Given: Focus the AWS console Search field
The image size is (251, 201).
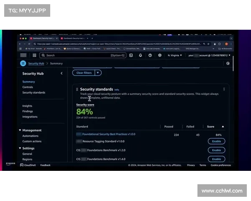Looking at the screenshot, I should click(x=83, y=55).
